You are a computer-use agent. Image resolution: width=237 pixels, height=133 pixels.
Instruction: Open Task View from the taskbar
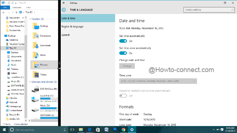point(72,130)
